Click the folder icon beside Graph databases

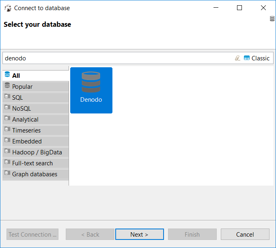coord(7,173)
